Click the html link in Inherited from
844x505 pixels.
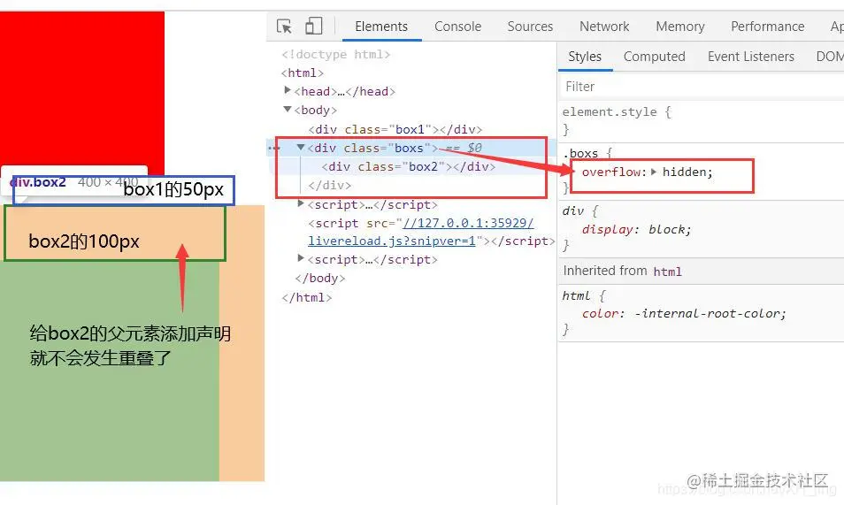coord(667,272)
